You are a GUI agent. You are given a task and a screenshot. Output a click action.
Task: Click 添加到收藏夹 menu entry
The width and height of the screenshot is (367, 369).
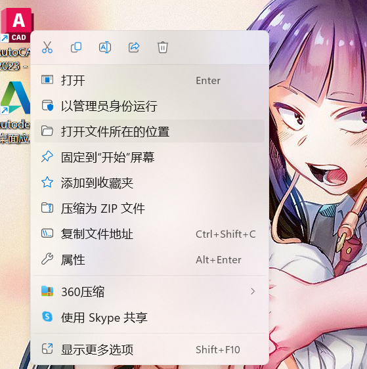pos(150,183)
